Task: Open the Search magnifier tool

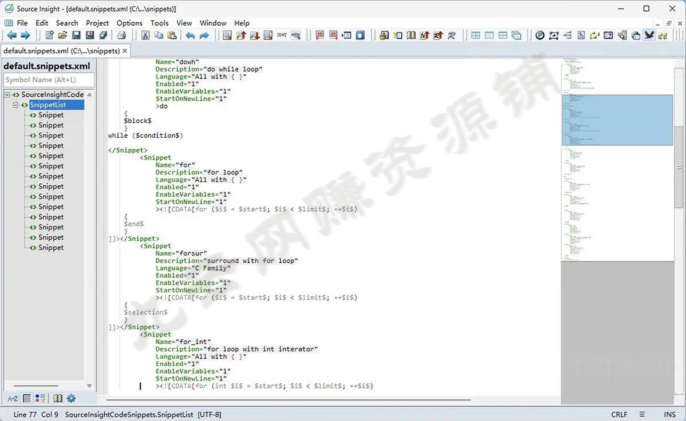Action: (228, 35)
